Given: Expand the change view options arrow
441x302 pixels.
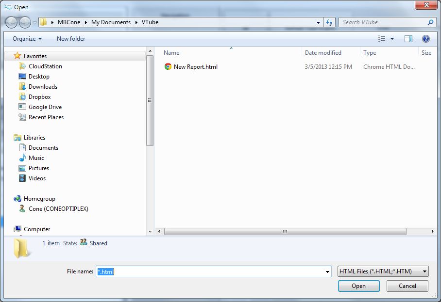Looking at the screenshot, I should tap(392, 39).
